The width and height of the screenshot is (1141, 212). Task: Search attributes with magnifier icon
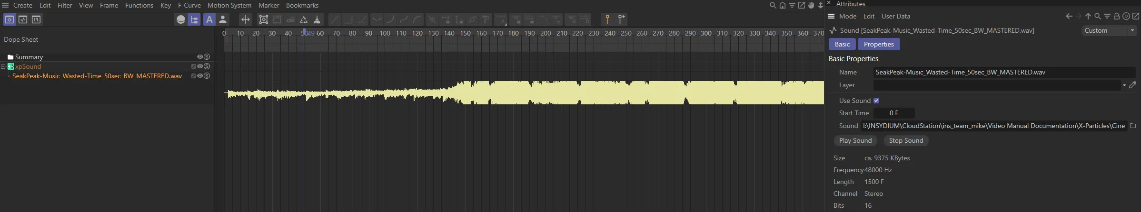[x=1098, y=16]
